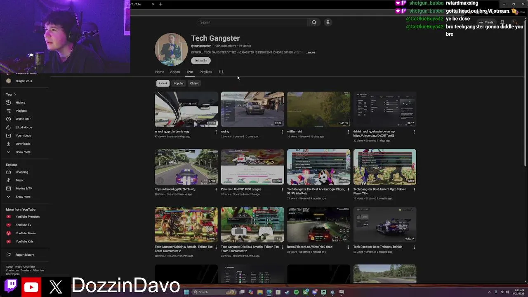Open YouTube Premium
528x297 pixels.
click(x=27, y=217)
